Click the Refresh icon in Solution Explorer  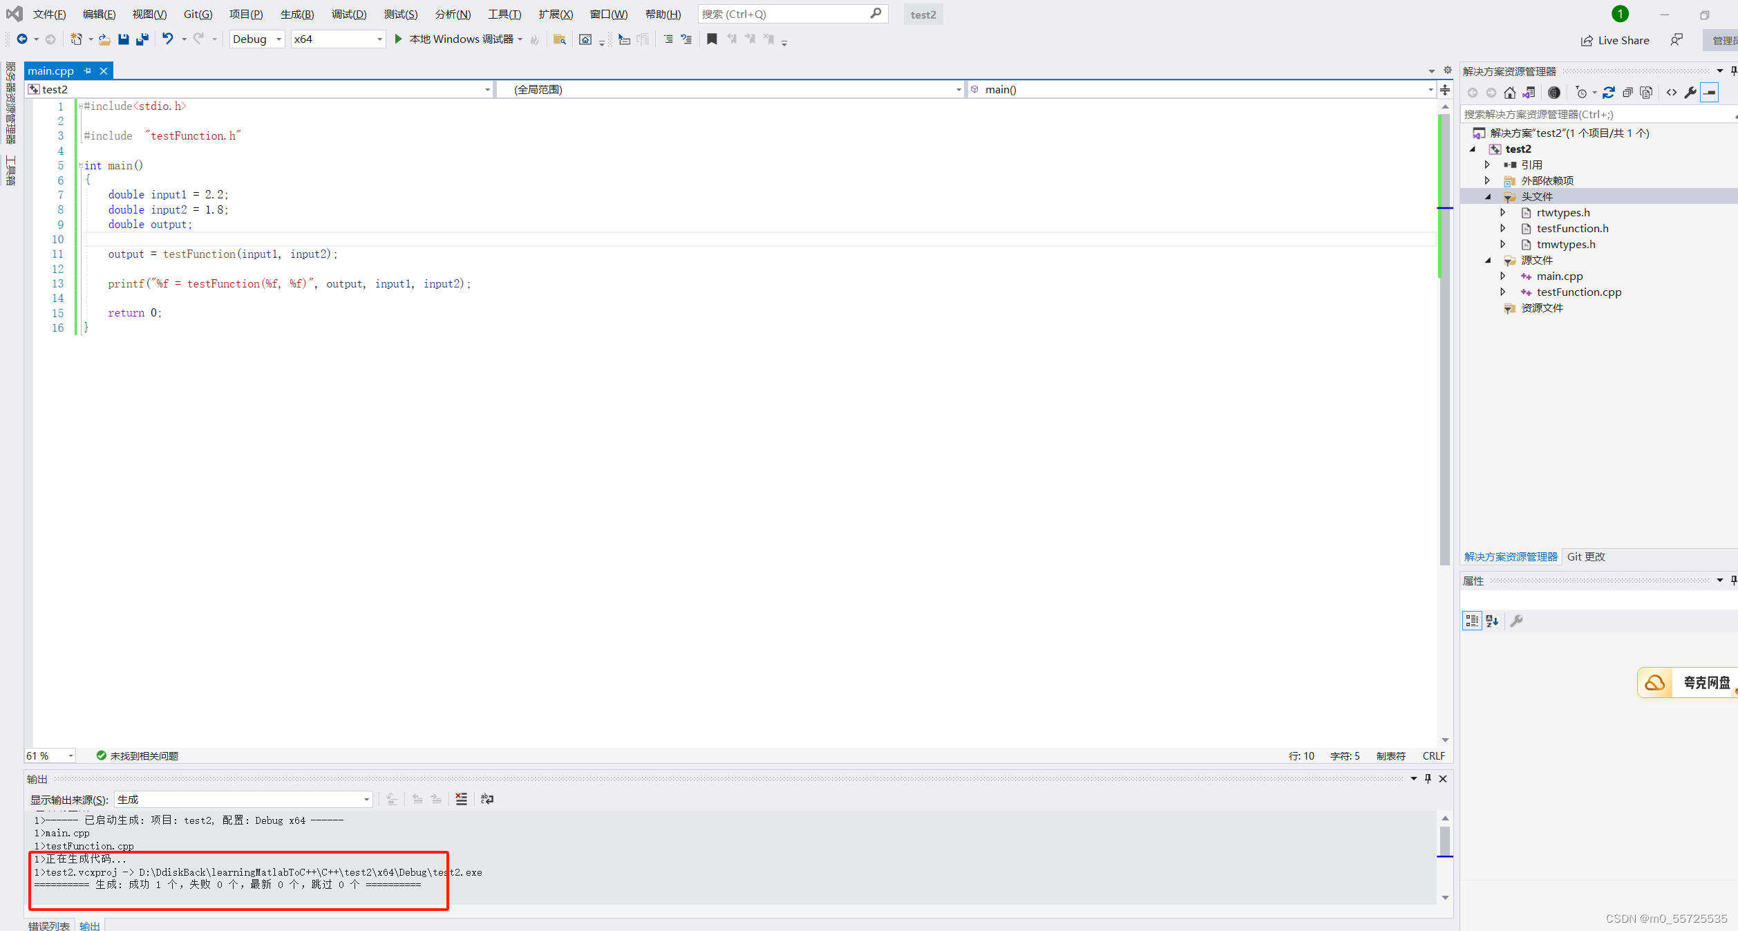(1609, 92)
